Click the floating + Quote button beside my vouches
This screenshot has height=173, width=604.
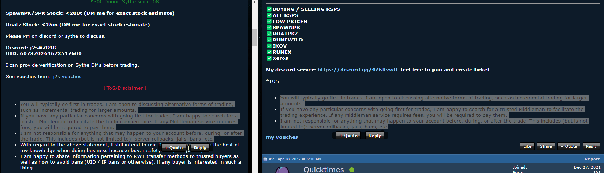coord(349,136)
